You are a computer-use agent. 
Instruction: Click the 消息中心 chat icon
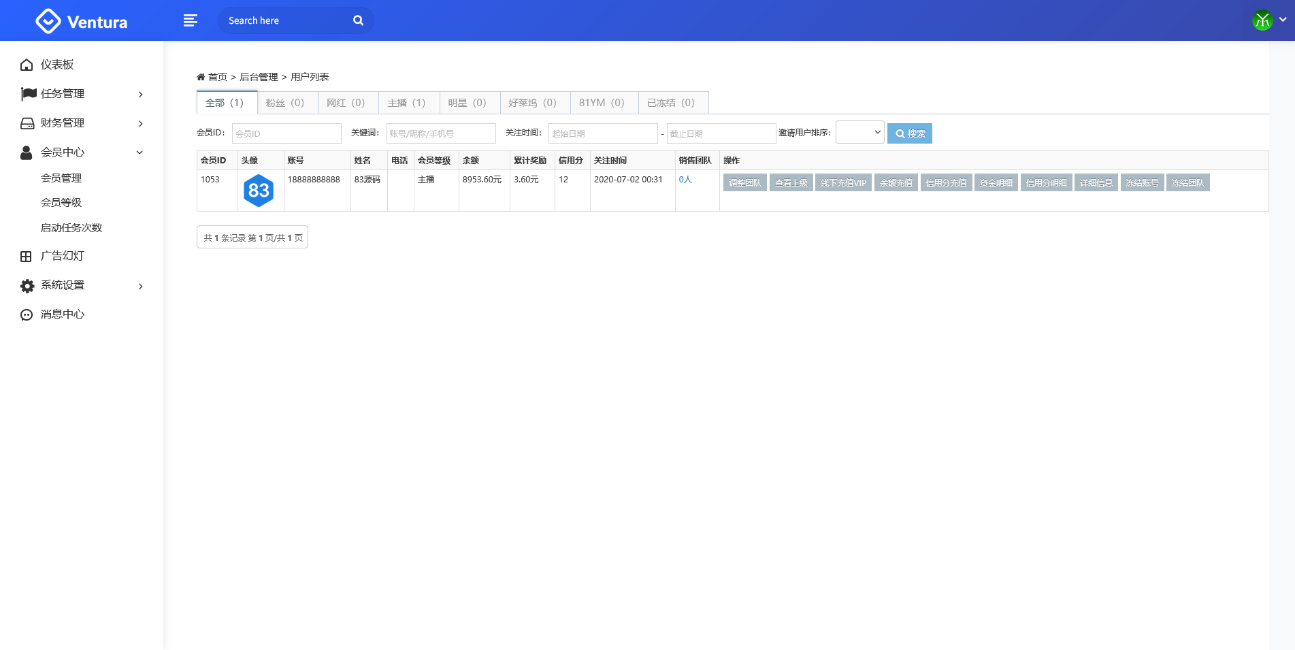(x=27, y=314)
